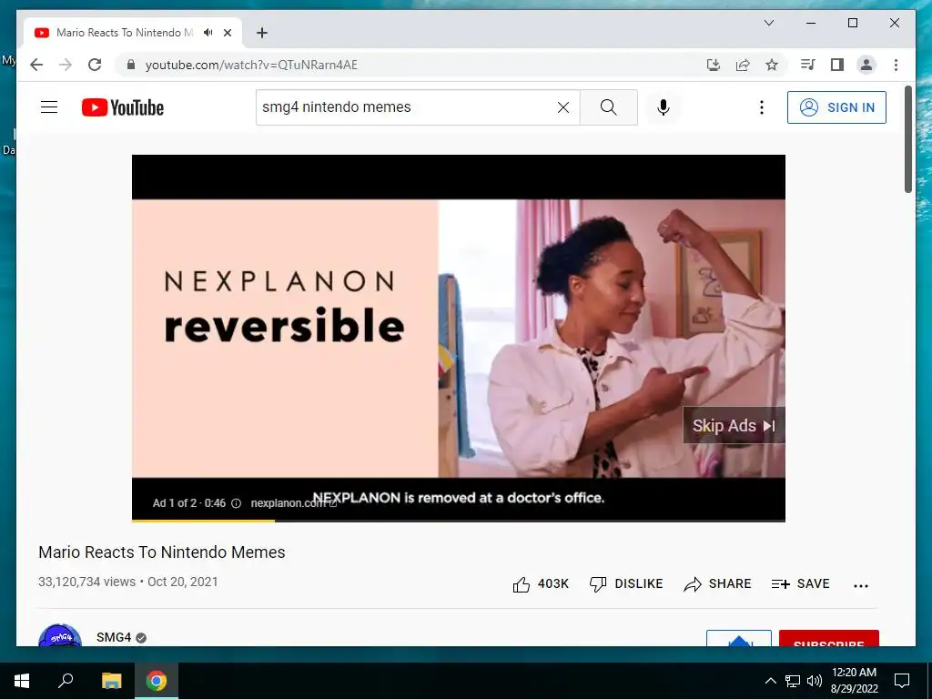Open Windows taskbar search
The height and width of the screenshot is (699, 932).
click(x=66, y=681)
